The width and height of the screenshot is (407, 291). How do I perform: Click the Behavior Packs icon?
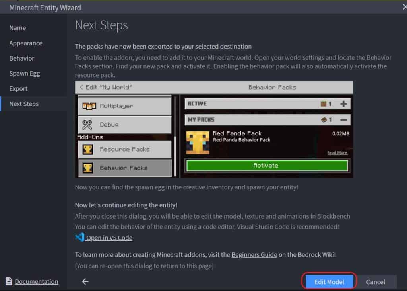coord(88,168)
